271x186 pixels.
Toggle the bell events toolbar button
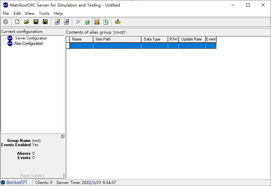pos(97,22)
